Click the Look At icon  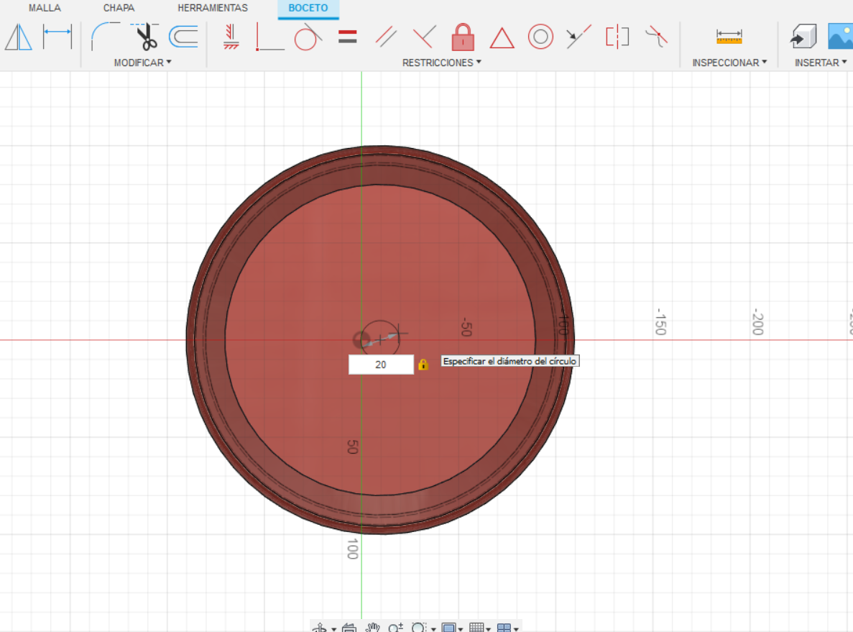pyautogui.click(x=349, y=628)
